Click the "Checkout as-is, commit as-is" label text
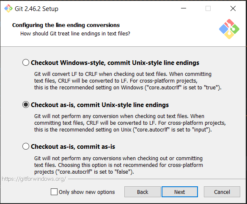 tap(73, 147)
